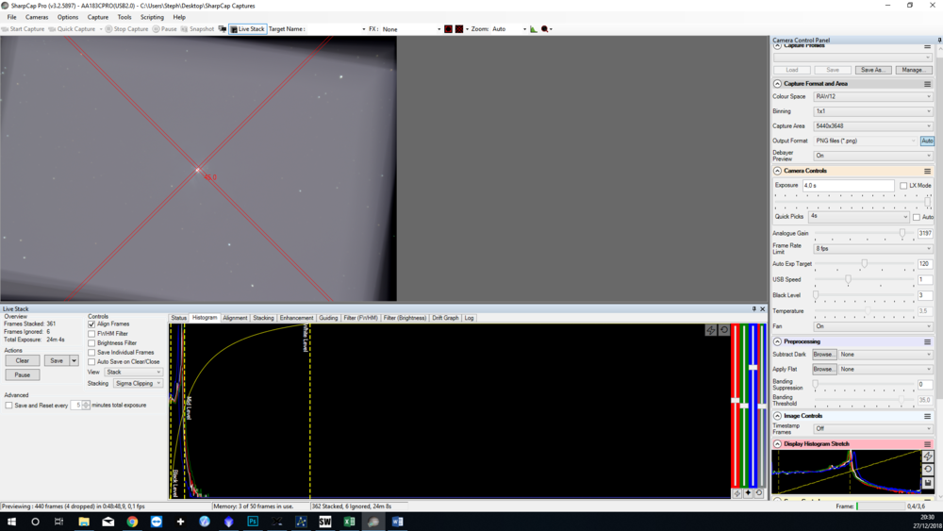Click the first red-black reticule icon in the toolbar
Viewport: 943px width, 531px height.
pos(448,29)
